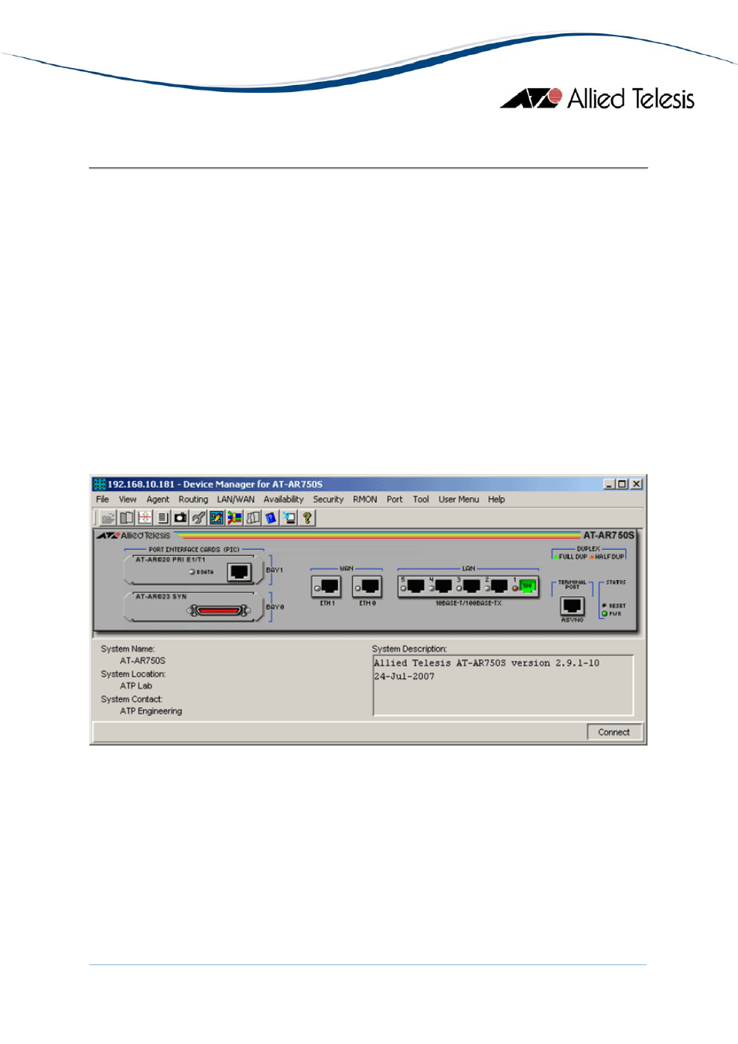Open the Tool menu
Image resolution: width=738 pixels, height=1044 pixels.
click(421, 500)
